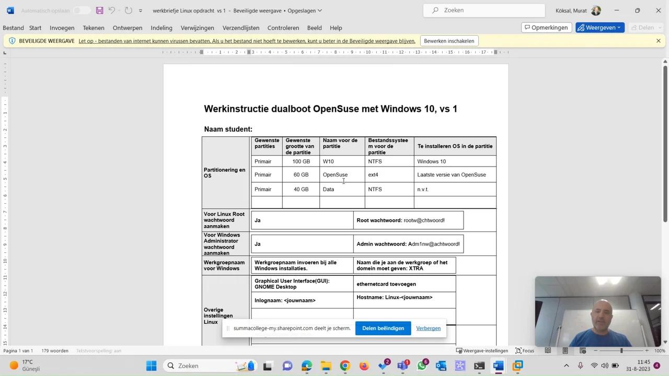
Task: Open Focus mode from status bar
Action: click(x=525, y=350)
